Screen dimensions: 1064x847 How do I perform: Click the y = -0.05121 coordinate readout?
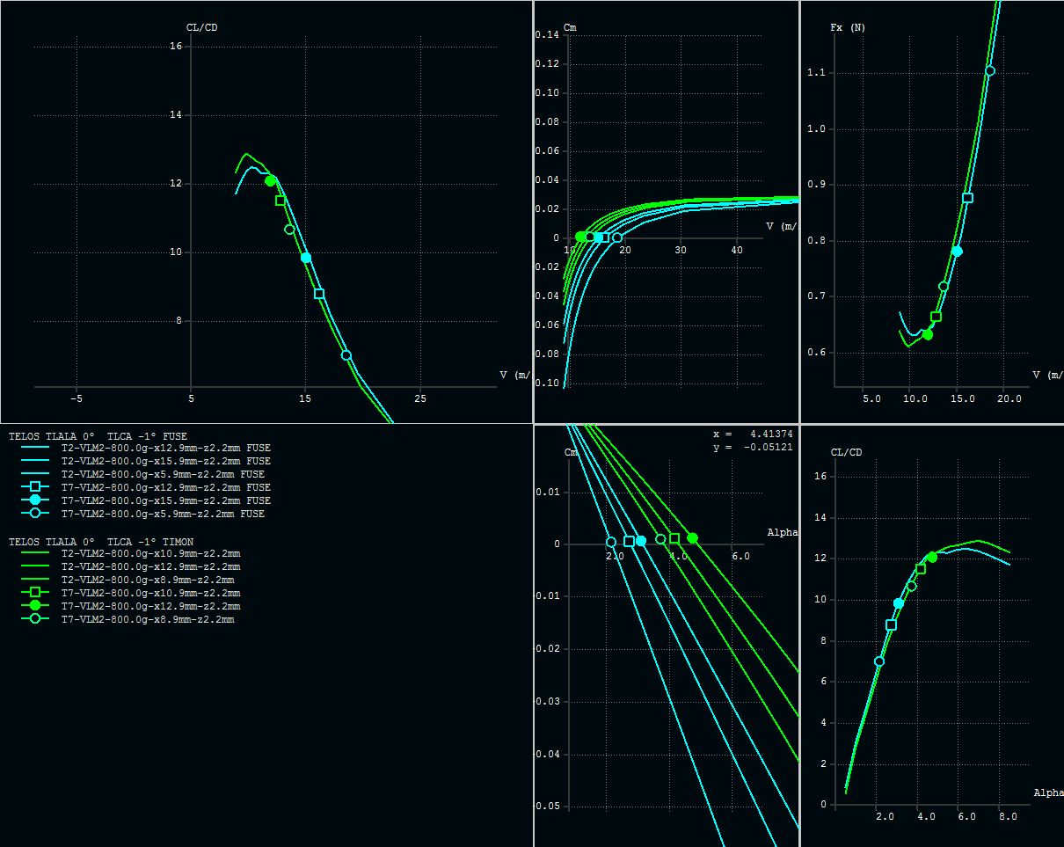point(754,447)
